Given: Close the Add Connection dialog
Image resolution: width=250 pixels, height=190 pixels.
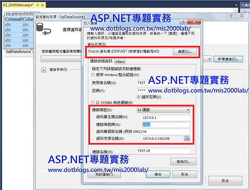Looking at the screenshot, I should click(x=194, y=22).
